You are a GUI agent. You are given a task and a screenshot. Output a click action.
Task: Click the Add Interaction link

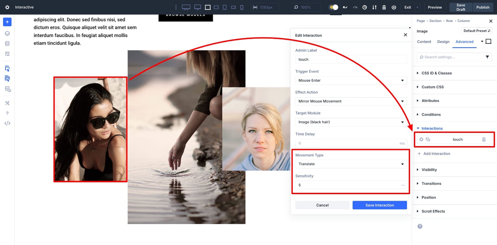[x=437, y=154]
